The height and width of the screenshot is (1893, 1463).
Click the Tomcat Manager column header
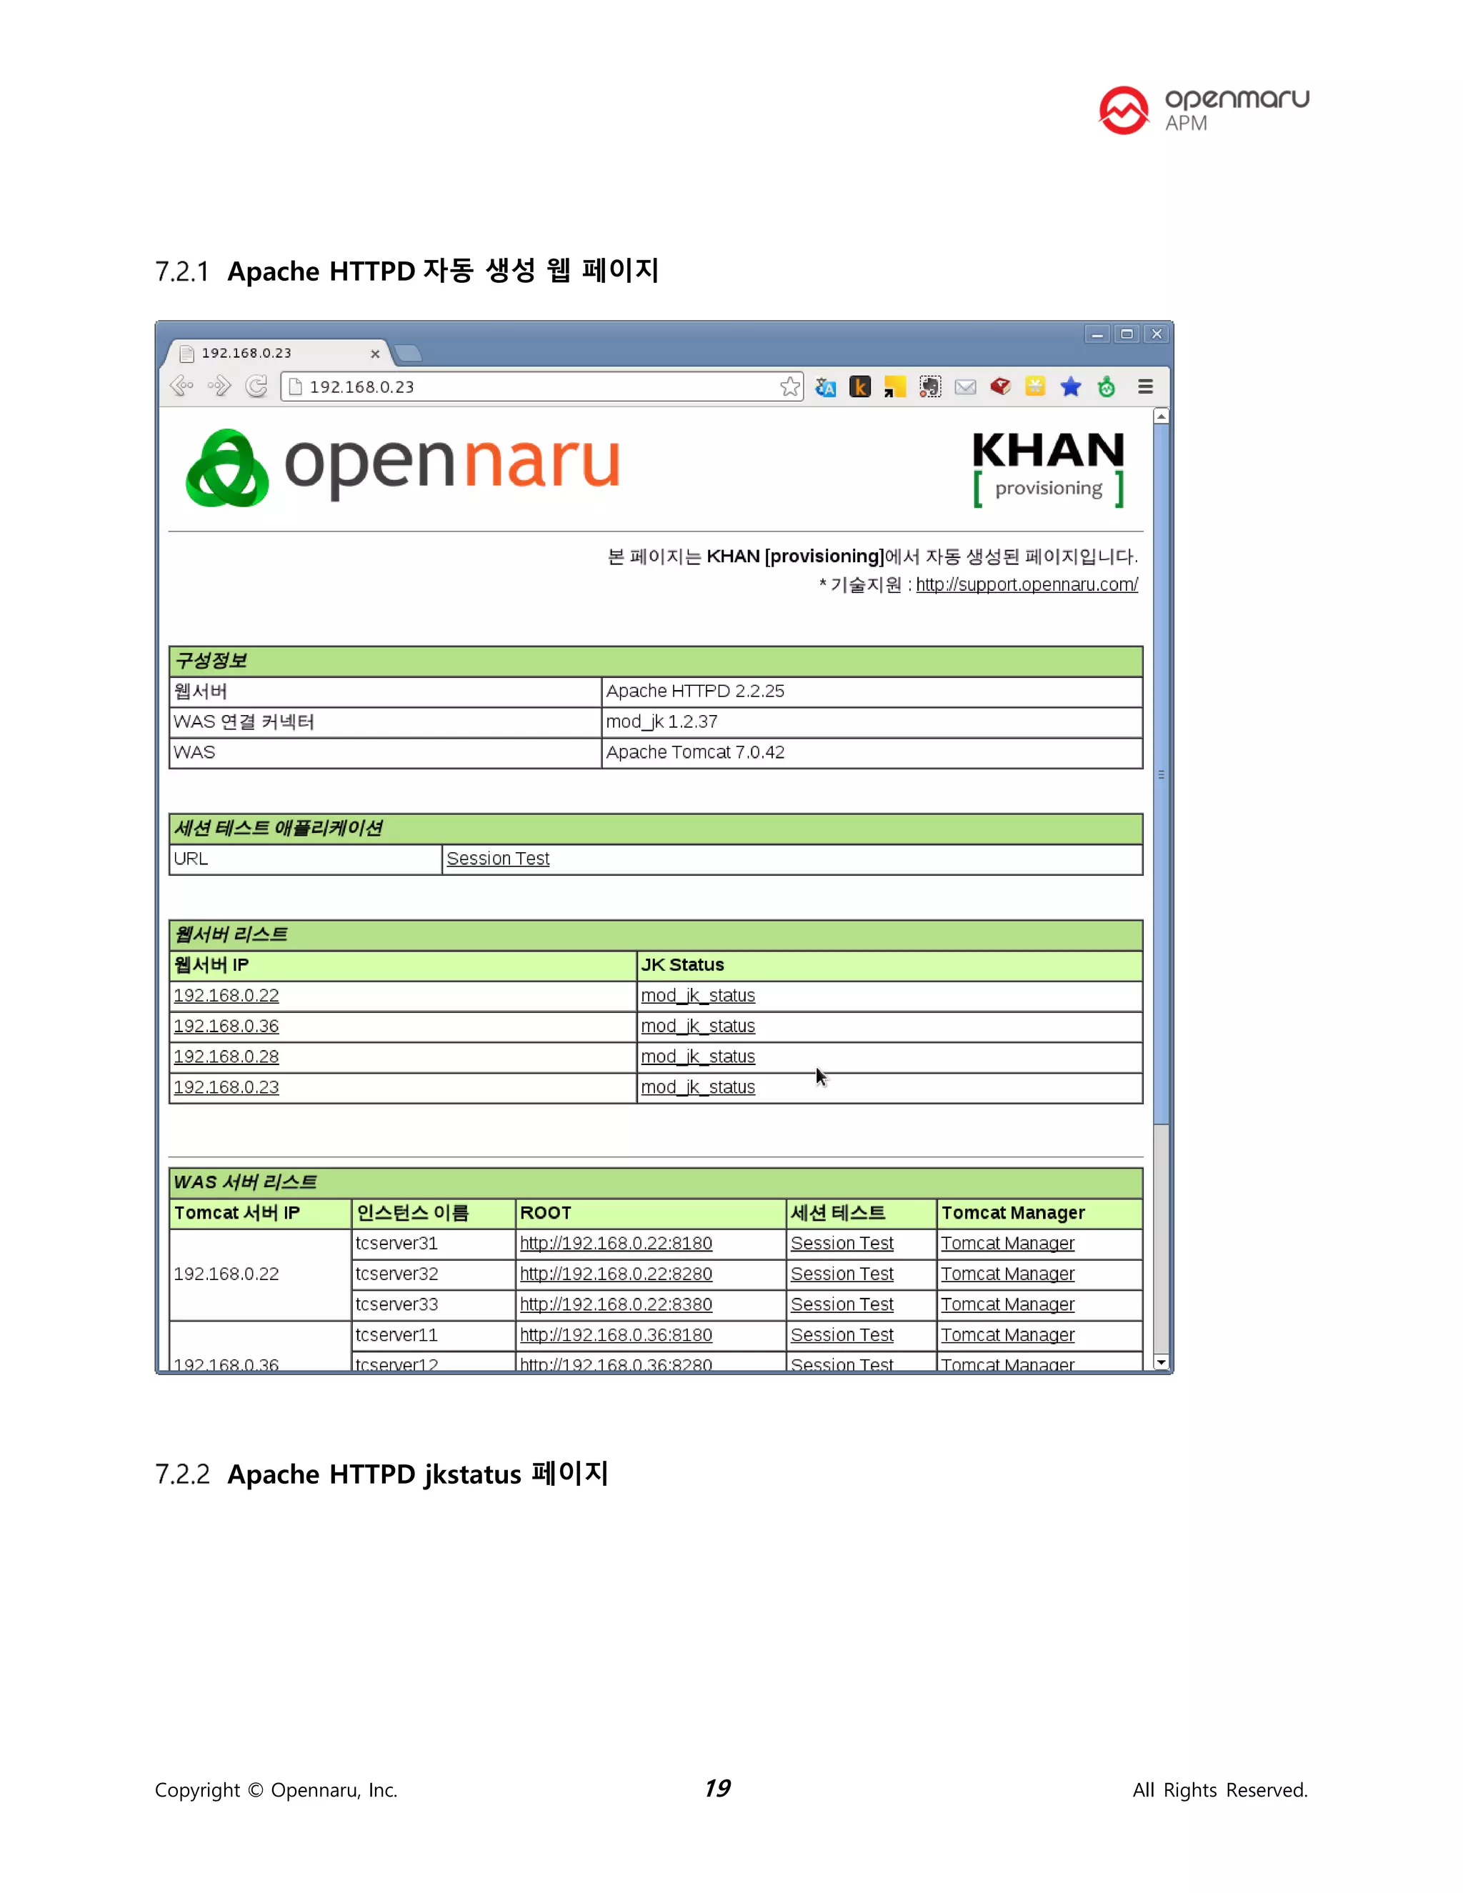1039,1213
